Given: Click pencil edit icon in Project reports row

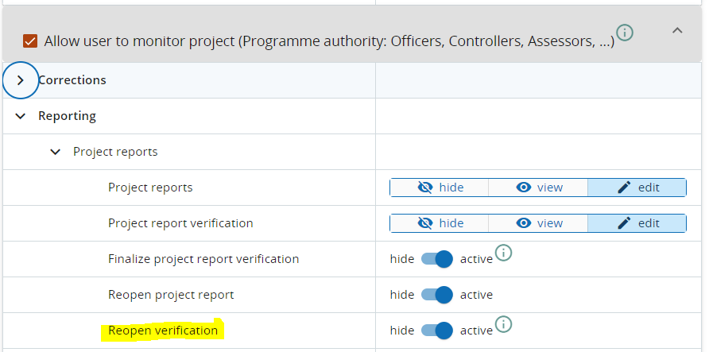Looking at the screenshot, I should coord(624,188).
